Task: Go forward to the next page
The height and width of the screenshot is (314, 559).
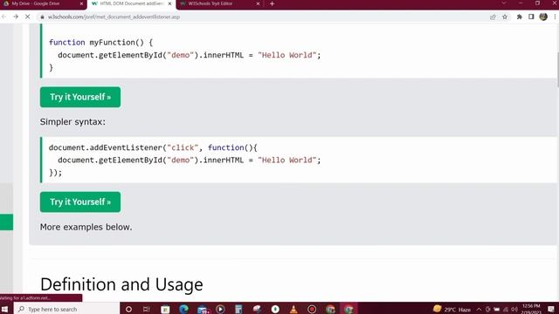Action: tap(16, 17)
